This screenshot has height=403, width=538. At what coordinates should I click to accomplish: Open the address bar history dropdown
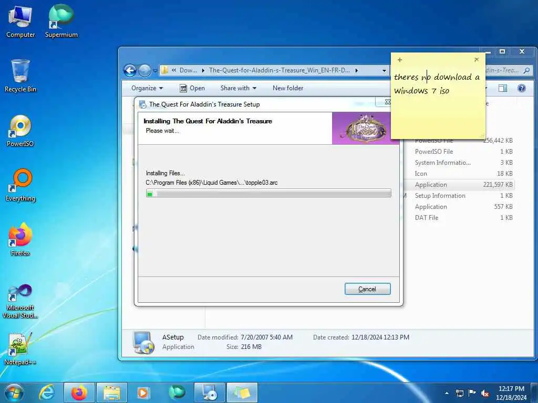pos(384,71)
